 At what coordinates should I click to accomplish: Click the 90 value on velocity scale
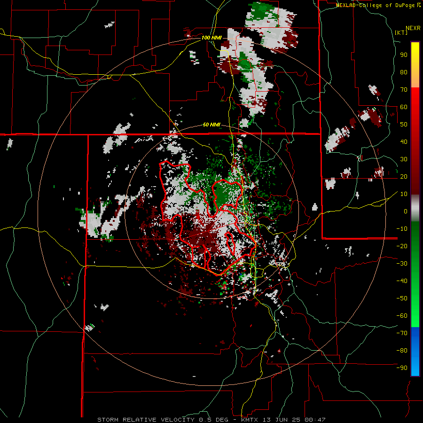click(404, 55)
